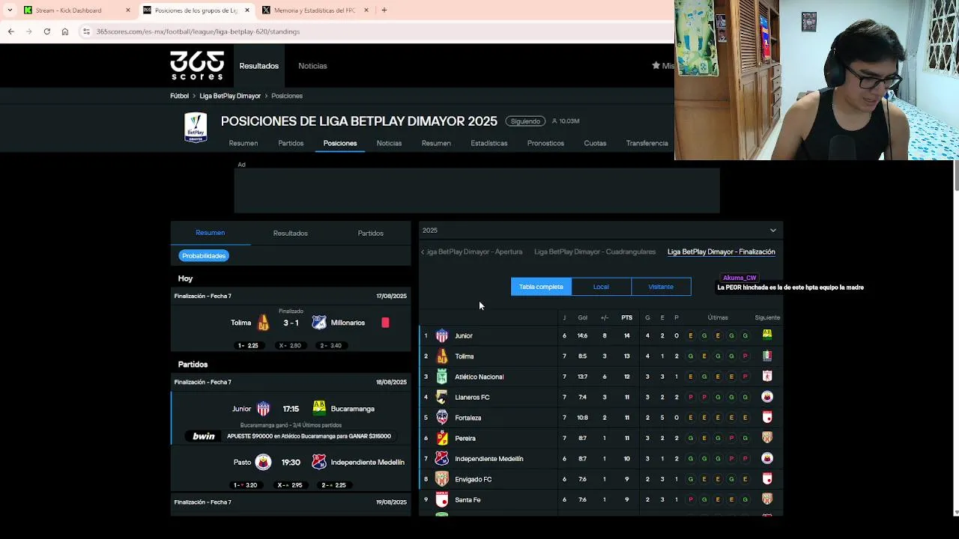This screenshot has height=539, width=959.
Task: Click the Tolima crest in the standings table
Action: tap(442, 356)
